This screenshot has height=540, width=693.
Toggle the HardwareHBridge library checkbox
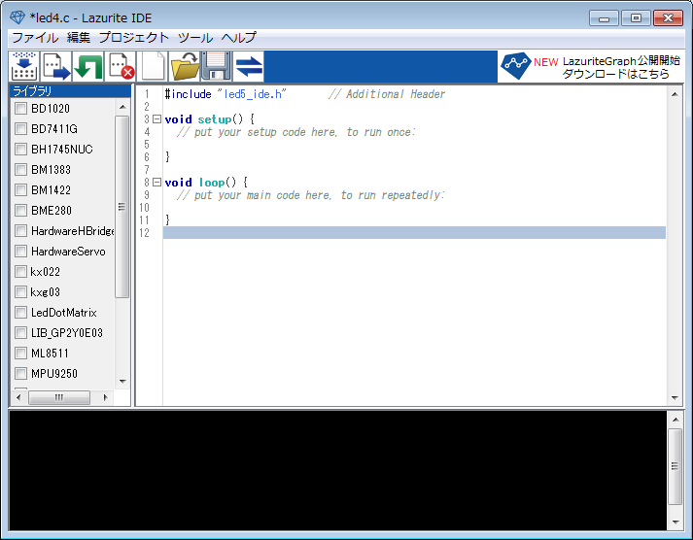(20, 230)
